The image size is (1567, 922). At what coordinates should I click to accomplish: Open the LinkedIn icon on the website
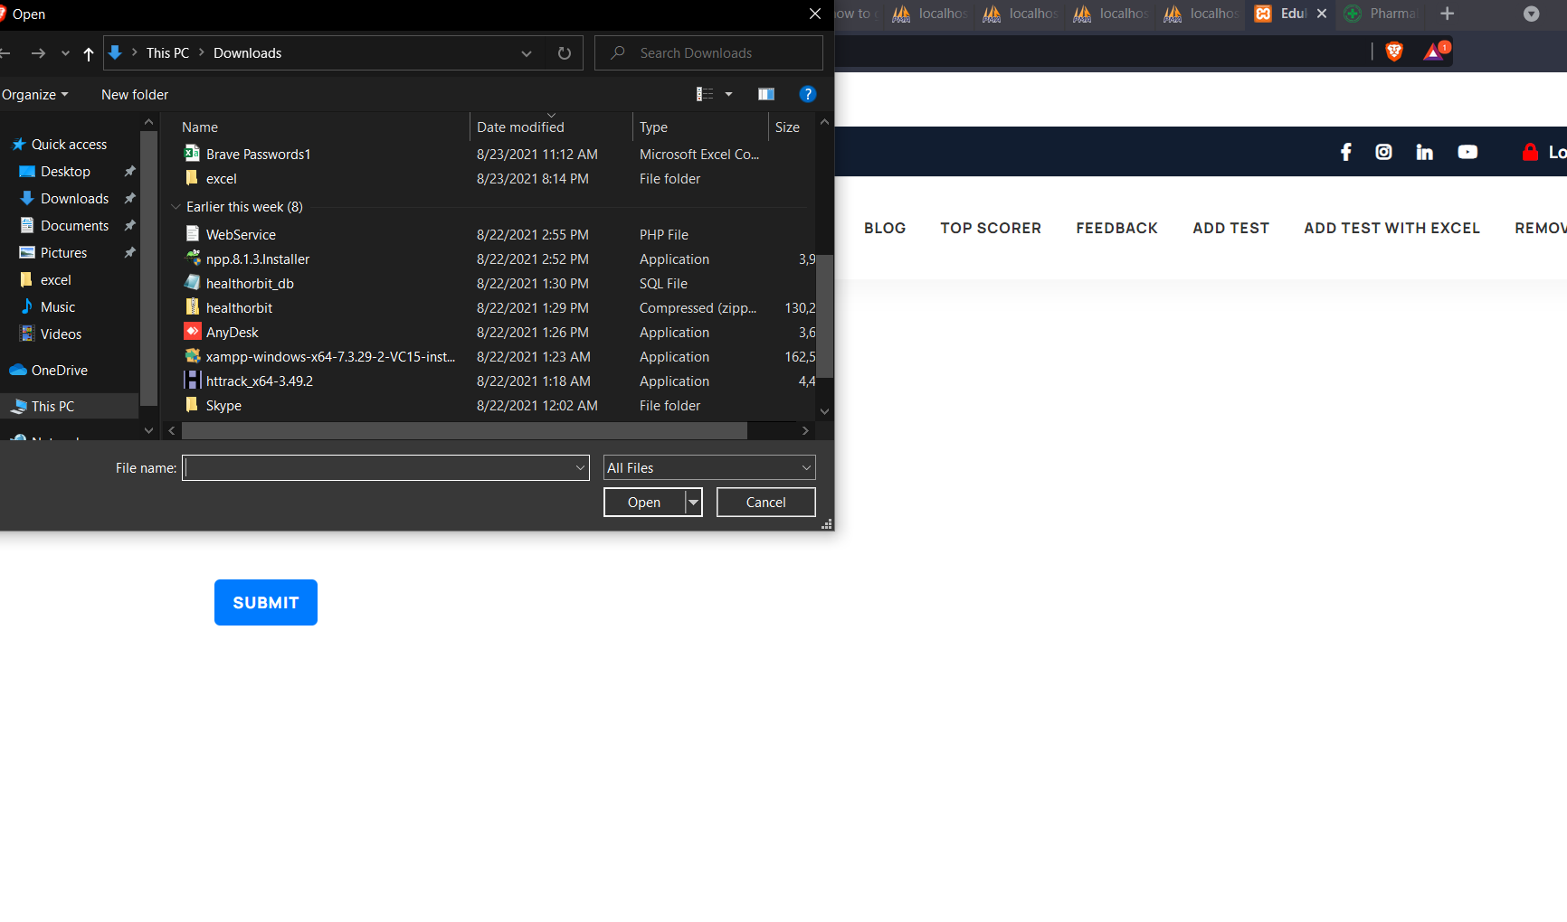[x=1424, y=152]
